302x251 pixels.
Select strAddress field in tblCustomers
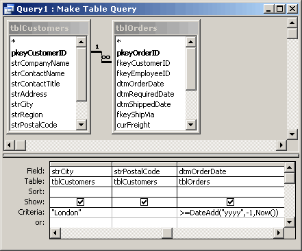29,94
